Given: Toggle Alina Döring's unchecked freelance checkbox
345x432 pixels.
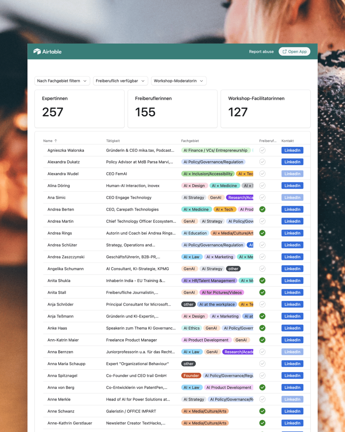Looking at the screenshot, I should tap(262, 185).
